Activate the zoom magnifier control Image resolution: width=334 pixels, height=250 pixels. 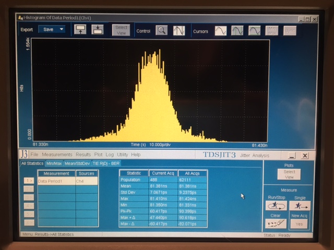[161, 30]
